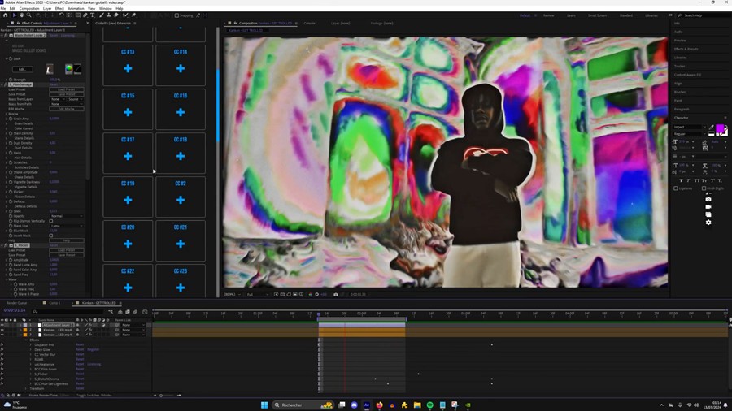732x411 pixels.
Task: Select the Hand tool in the toolbar
Action: point(21,15)
